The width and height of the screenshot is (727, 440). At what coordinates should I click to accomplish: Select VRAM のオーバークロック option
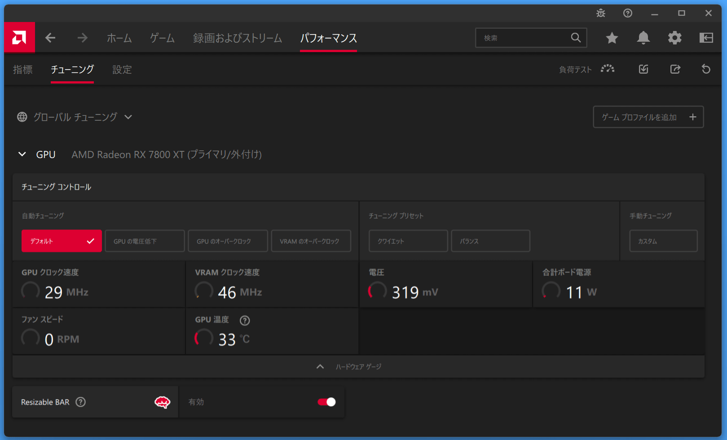(x=311, y=241)
